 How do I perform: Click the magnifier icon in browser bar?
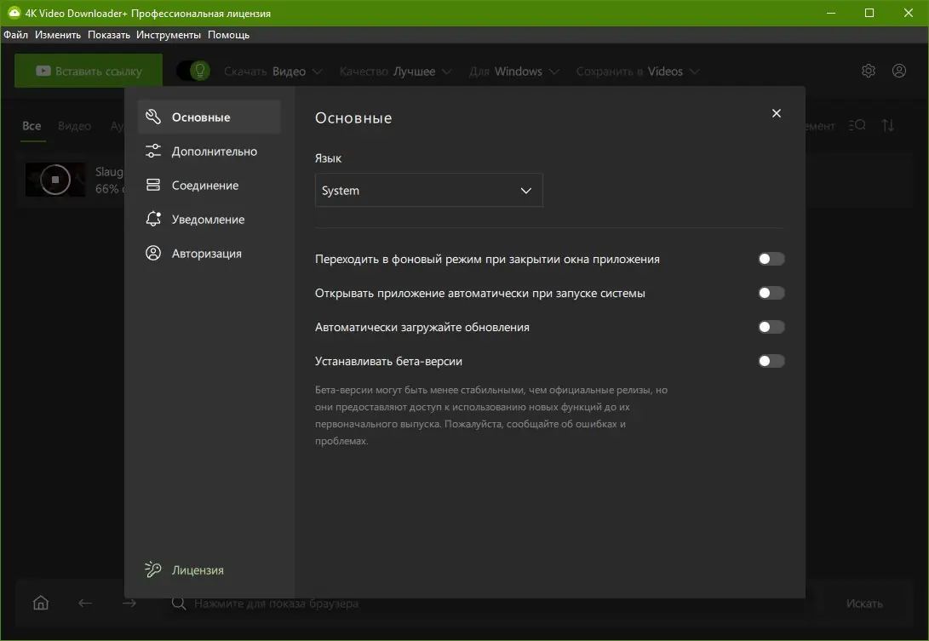point(178,603)
